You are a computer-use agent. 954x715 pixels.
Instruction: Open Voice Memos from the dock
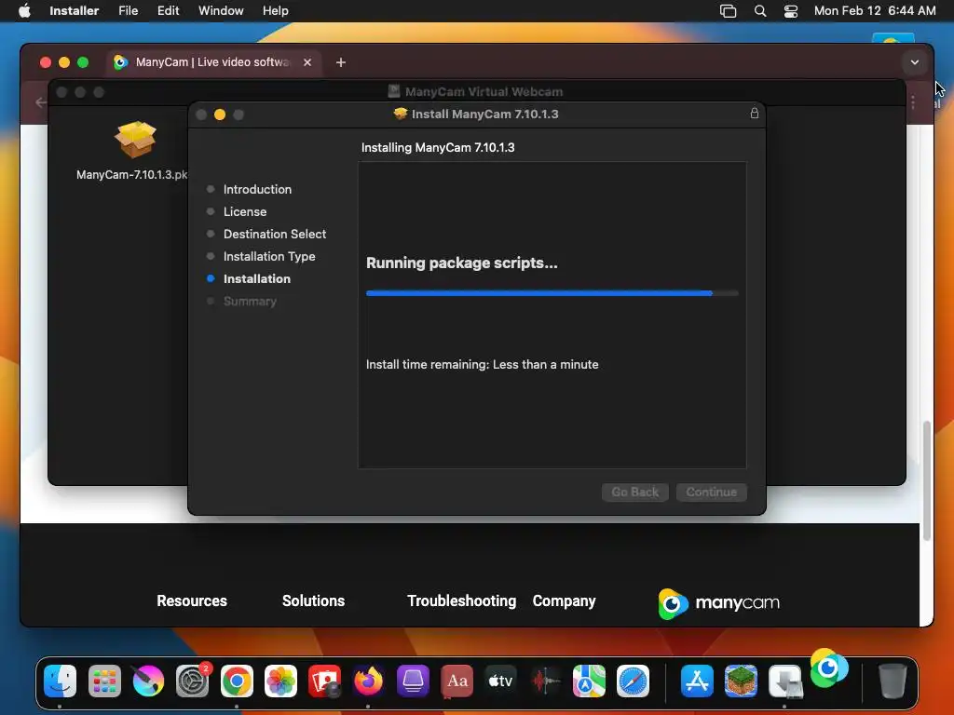coord(545,681)
